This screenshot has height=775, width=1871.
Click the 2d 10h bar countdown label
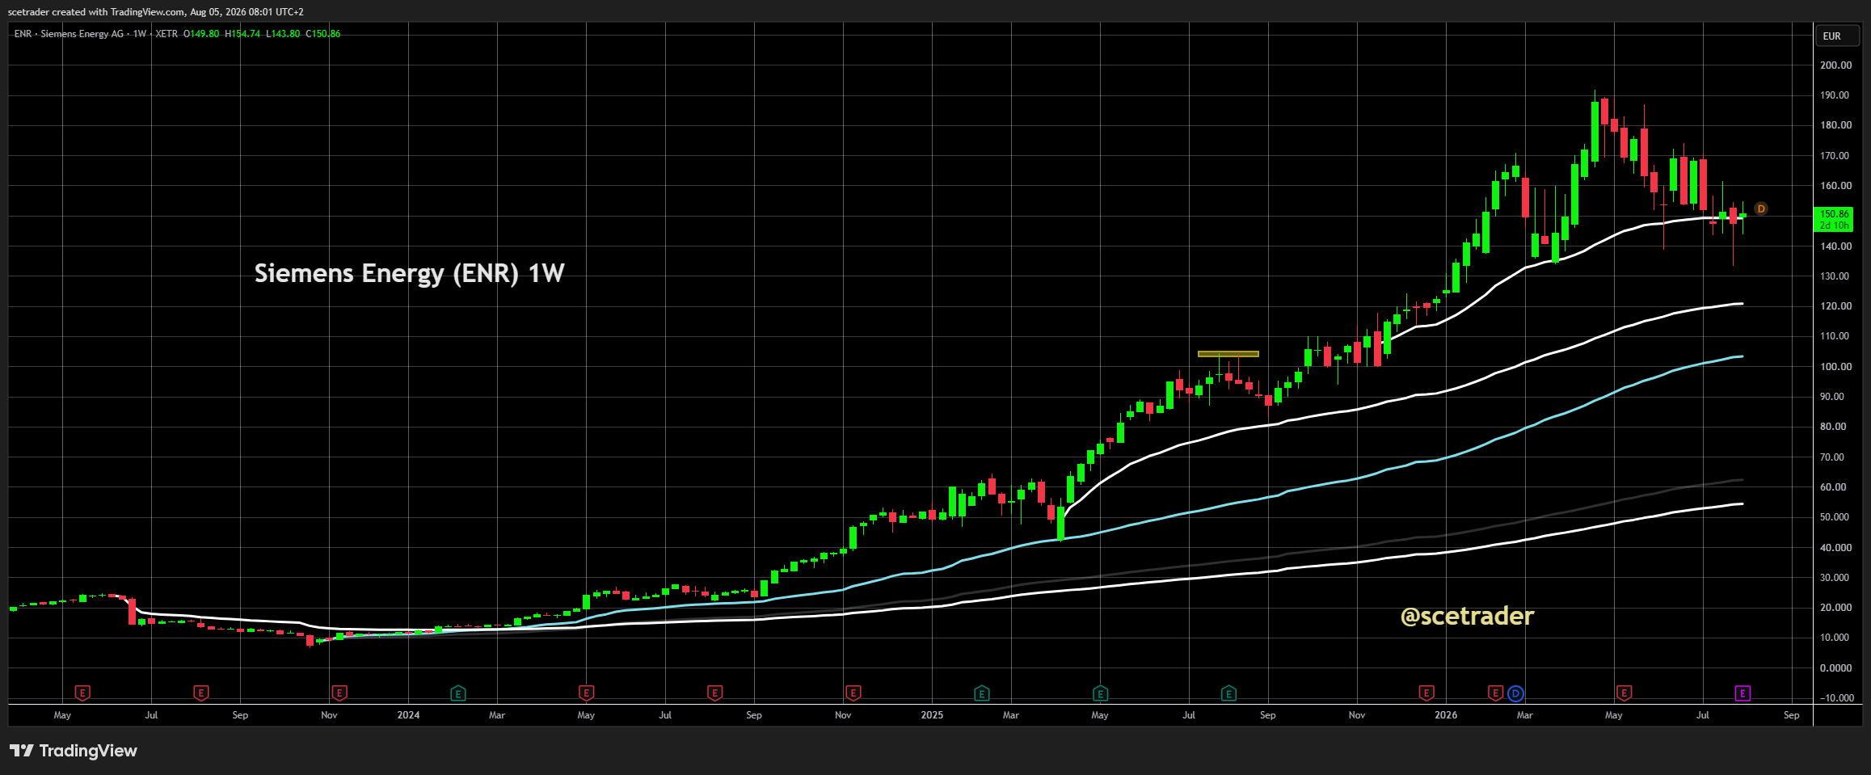1835,225
